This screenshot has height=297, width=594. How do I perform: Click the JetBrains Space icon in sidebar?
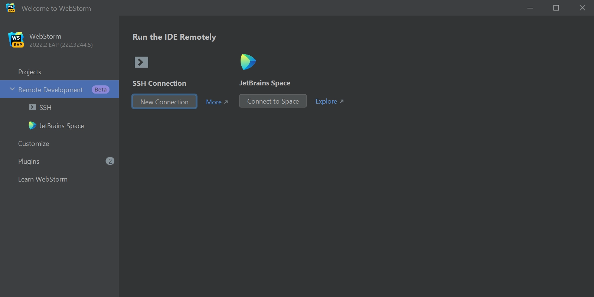pos(33,125)
